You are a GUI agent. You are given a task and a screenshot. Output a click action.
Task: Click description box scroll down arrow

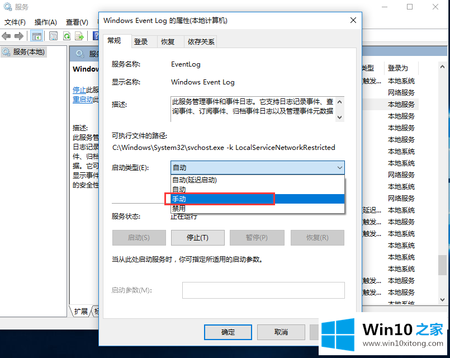pyautogui.click(x=339, y=117)
